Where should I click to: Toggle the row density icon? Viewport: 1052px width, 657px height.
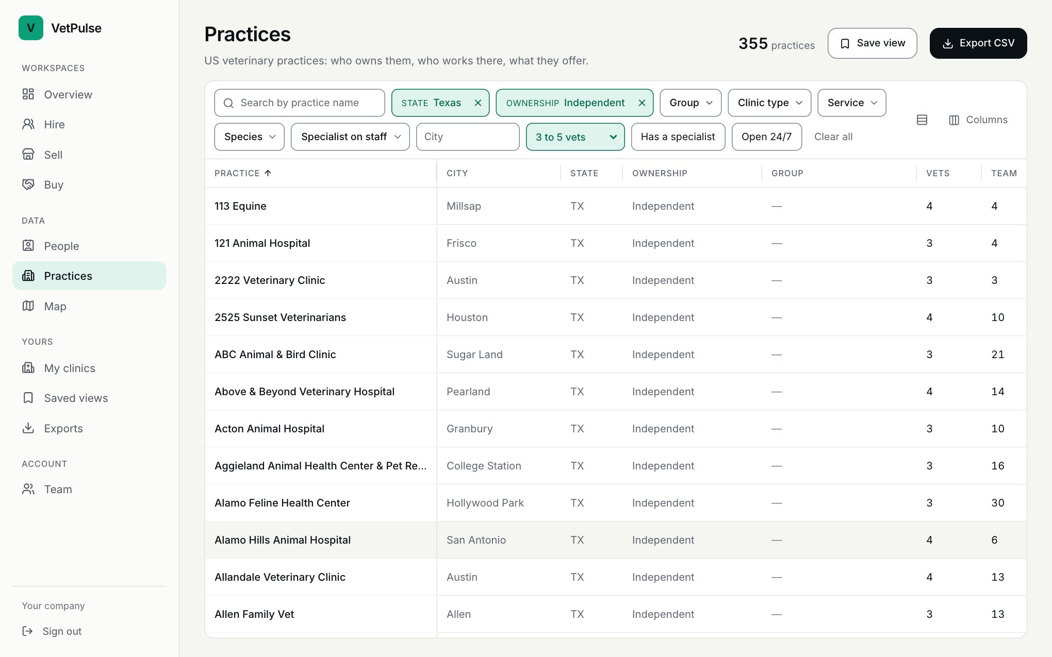[922, 120]
